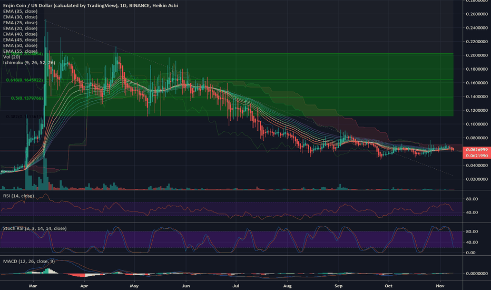Click Jun on the time axis
Viewport: 491px width, 290px height.
coord(185,286)
